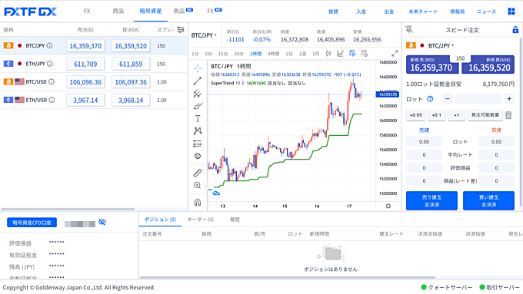Click the 暗号資産CFD口座 account button
The image size is (523, 294).
click(x=32, y=223)
